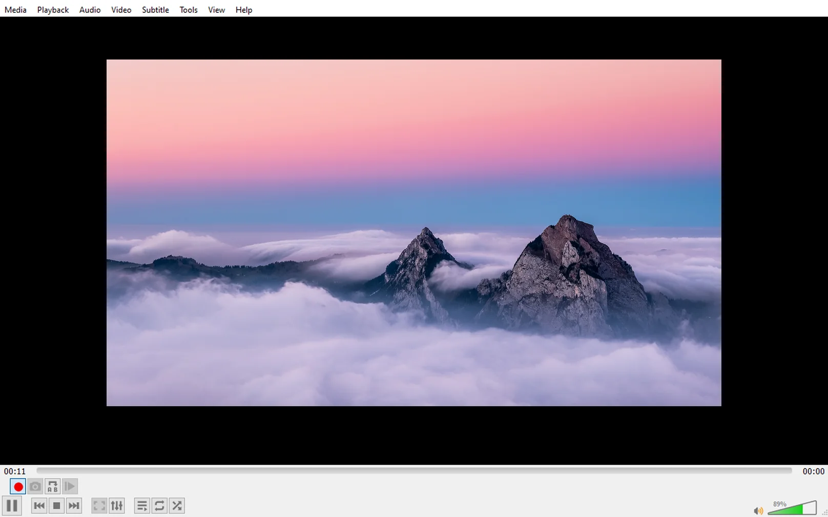Toggle fullscreen video mode
This screenshot has height=517, width=828.
(x=99, y=506)
